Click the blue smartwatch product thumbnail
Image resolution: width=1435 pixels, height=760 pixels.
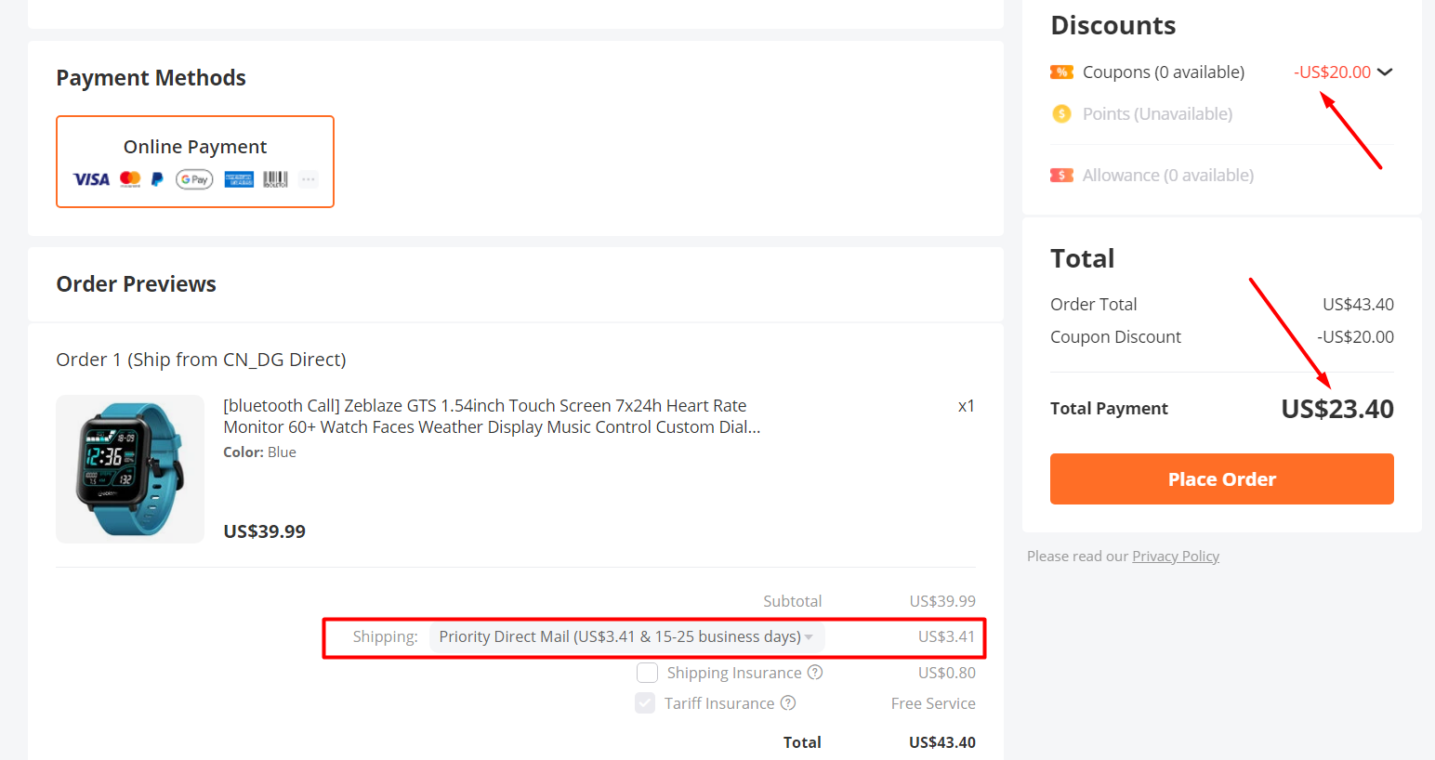130,469
